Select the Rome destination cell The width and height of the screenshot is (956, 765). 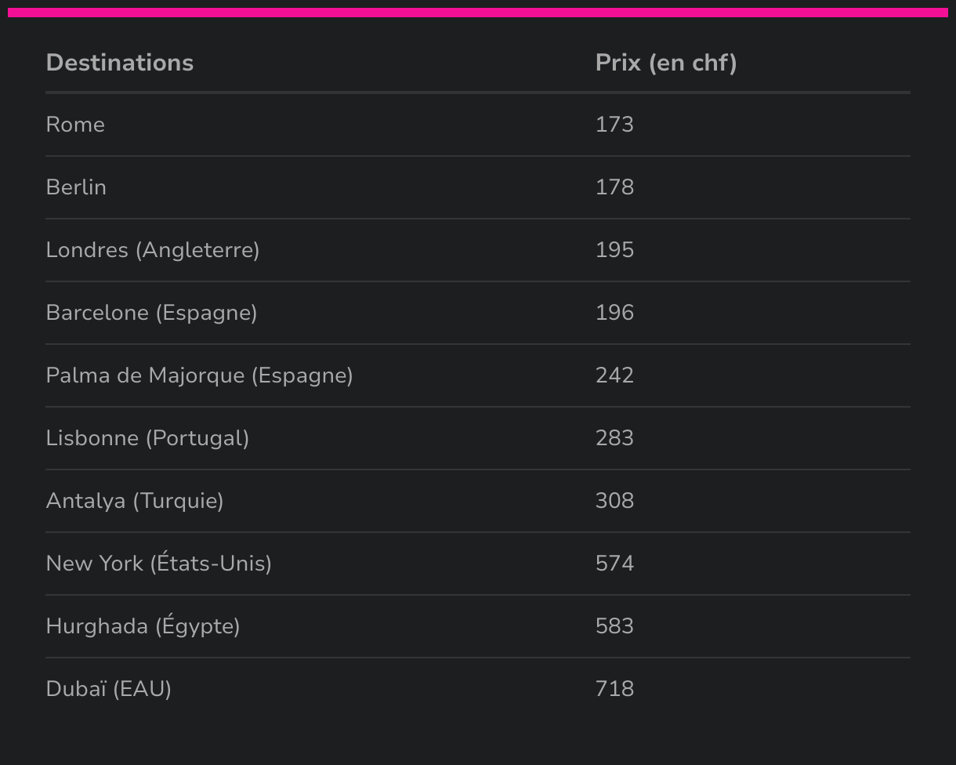pos(75,125)
